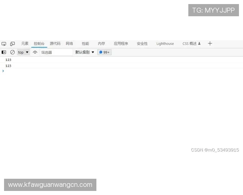Toggle device emulation toolbar icon
This screenshot has width=243, height=195.
pyautogui.click(x=13, y=44)
